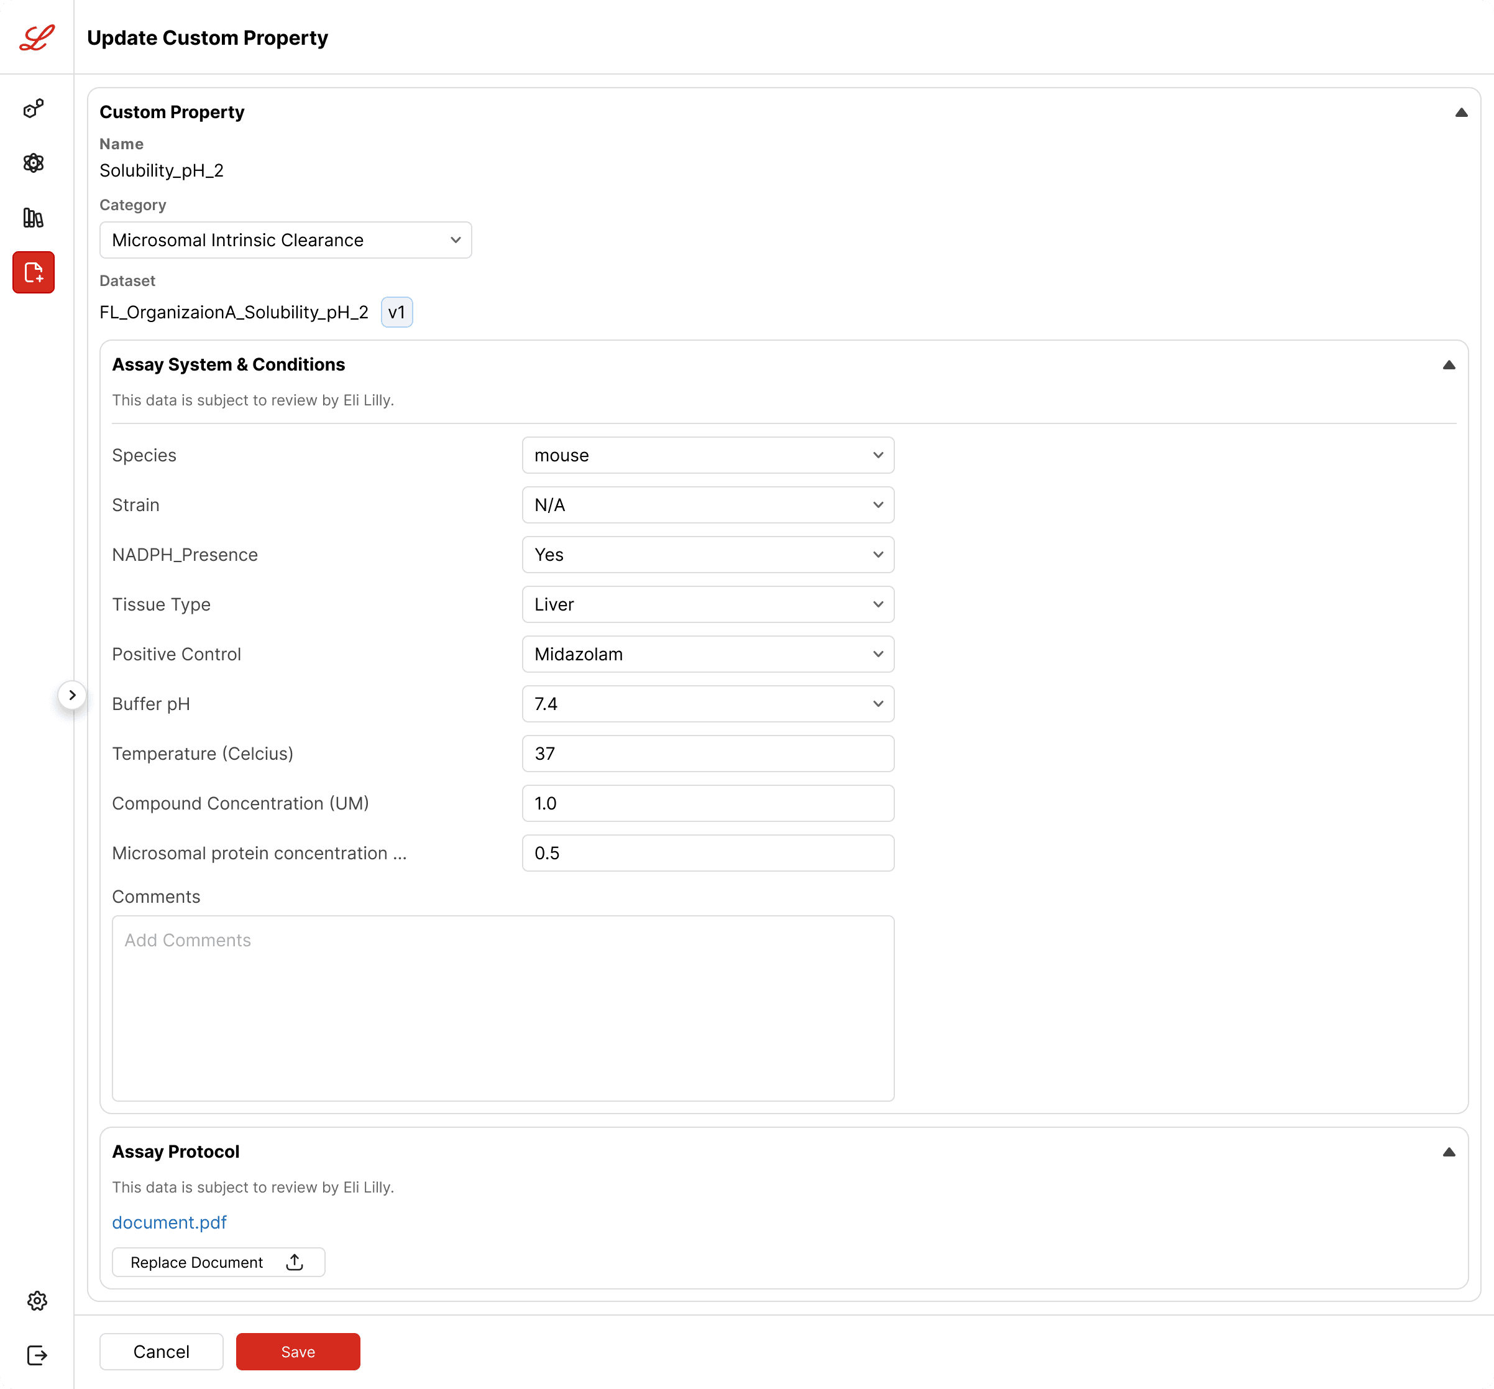This screenshot has height=1389, width=1494.
Task: Click the logout icon in sidebar
Action: [37, 1355]
